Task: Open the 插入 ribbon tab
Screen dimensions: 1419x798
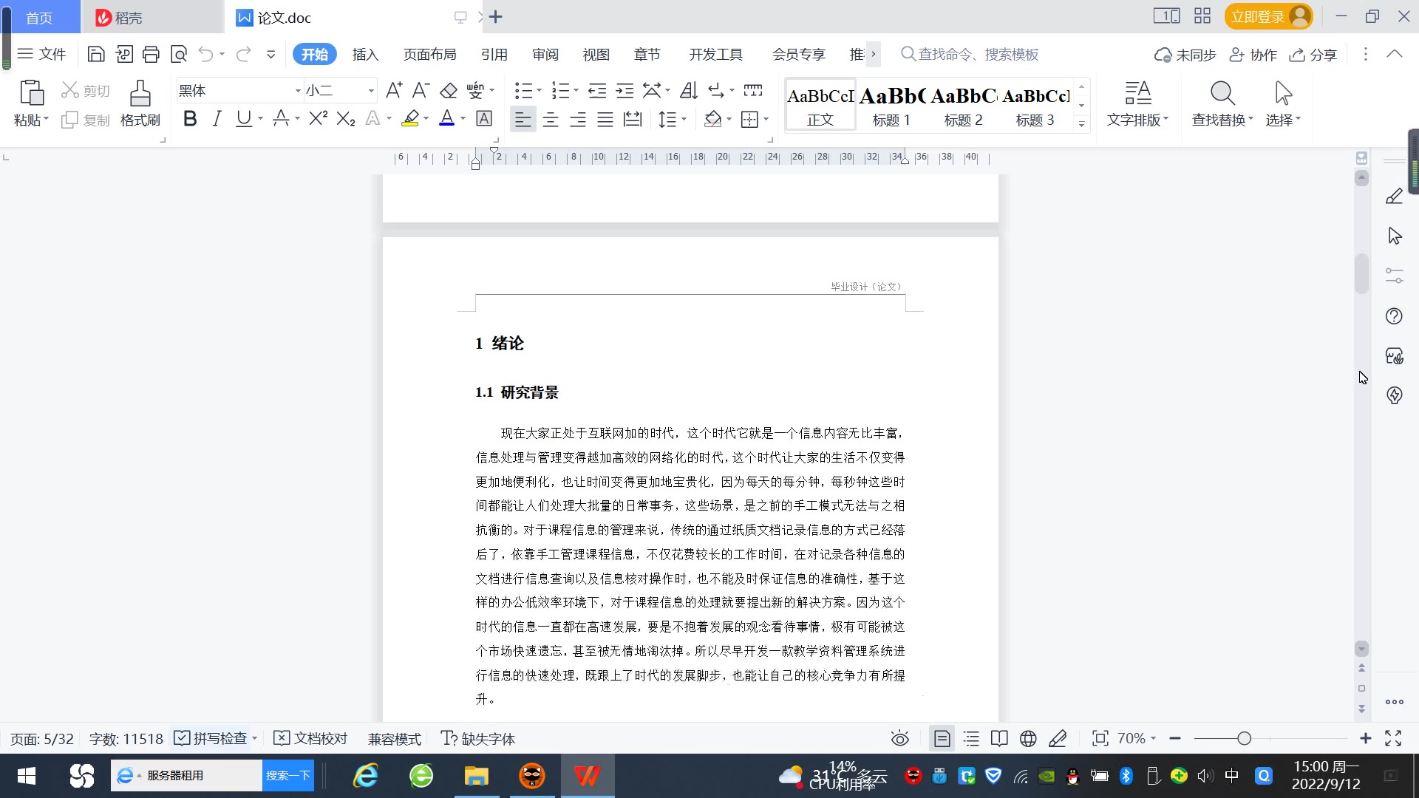Action: click(365, 55)
